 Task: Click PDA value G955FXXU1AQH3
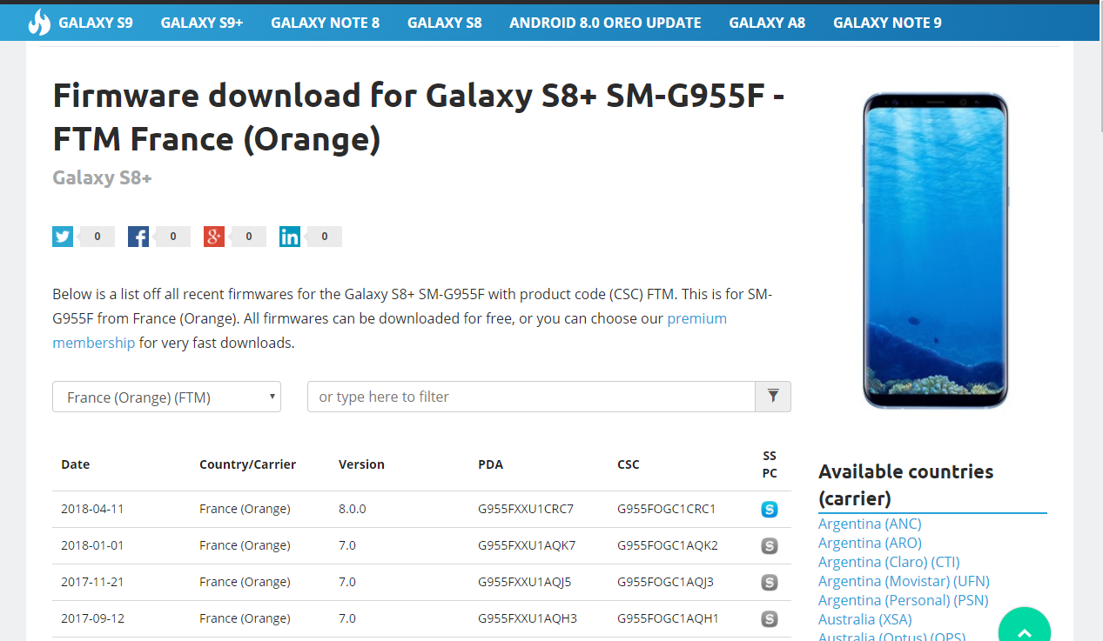pyautogui.click(x=528, y=618)
